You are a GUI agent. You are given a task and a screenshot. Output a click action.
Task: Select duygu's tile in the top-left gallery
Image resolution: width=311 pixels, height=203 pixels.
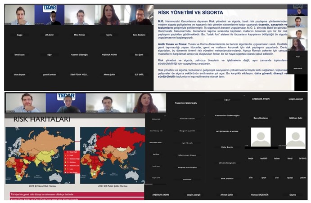coord(19,35)
